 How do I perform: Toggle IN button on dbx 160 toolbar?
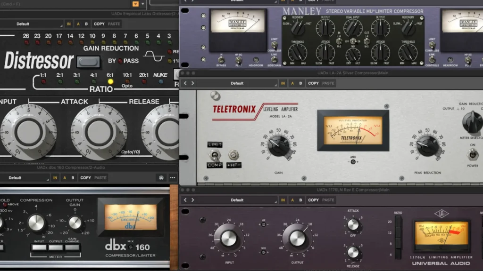[x=55, y=178]
